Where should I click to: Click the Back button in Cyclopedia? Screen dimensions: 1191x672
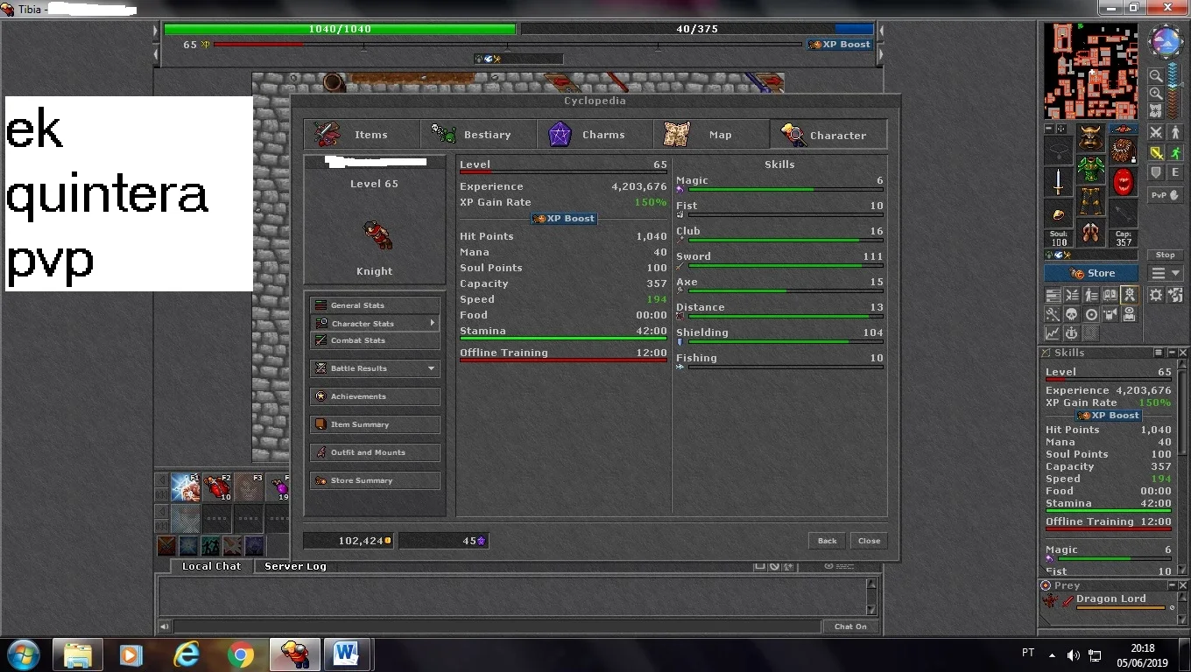click(x=827, y=541)
